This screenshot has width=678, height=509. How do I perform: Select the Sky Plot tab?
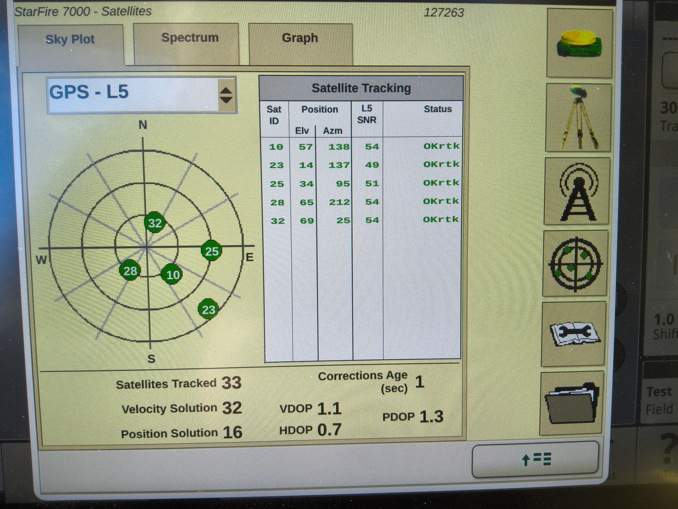click(69, 39)
